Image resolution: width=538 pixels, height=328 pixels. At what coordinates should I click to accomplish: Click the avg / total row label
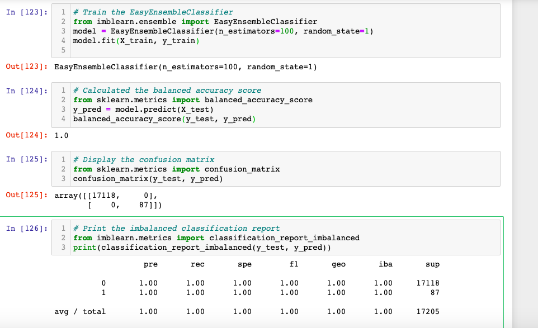click(80, 312)
